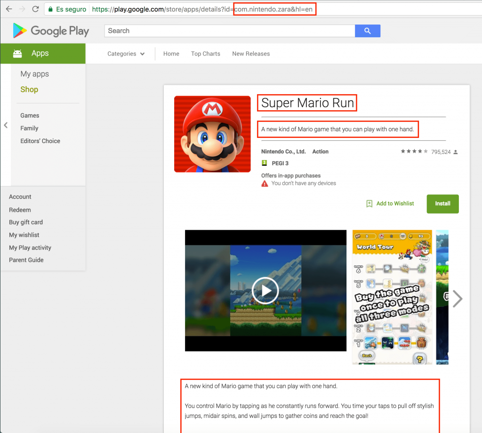Select the Apps section header
482x433 pixels.
point(43,54)
